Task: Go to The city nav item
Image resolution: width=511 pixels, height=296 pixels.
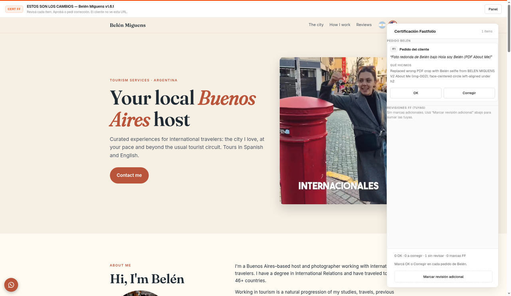Action: pyautogui.click(x=316, y=25)
